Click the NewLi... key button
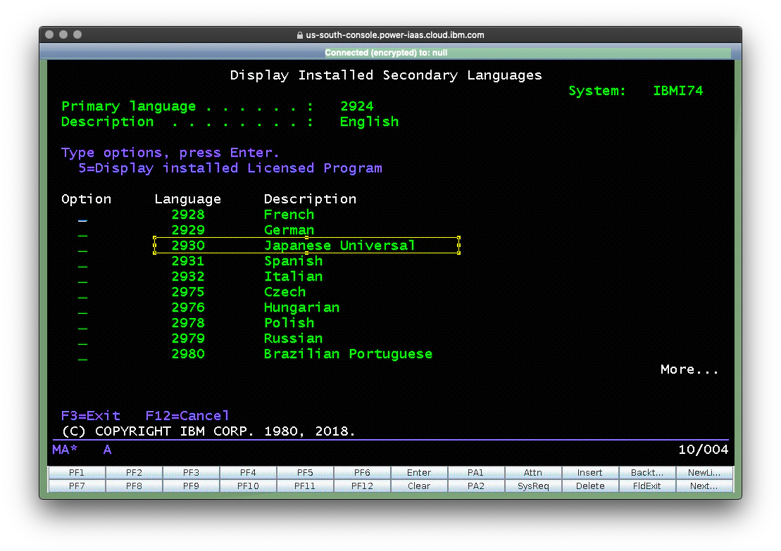The image size is (781, 551). tap(704, 472)
